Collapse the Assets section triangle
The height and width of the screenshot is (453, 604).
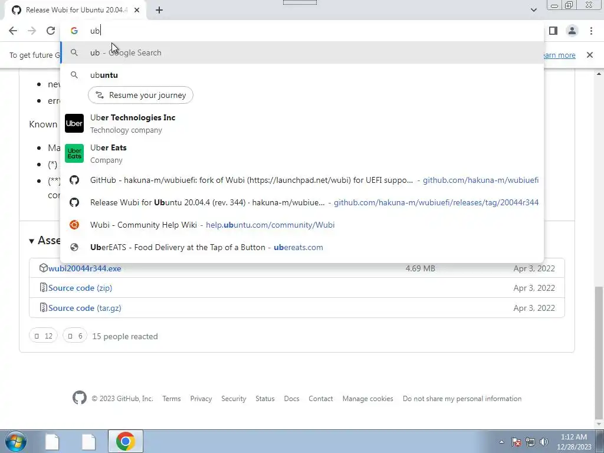pos(32,241)
